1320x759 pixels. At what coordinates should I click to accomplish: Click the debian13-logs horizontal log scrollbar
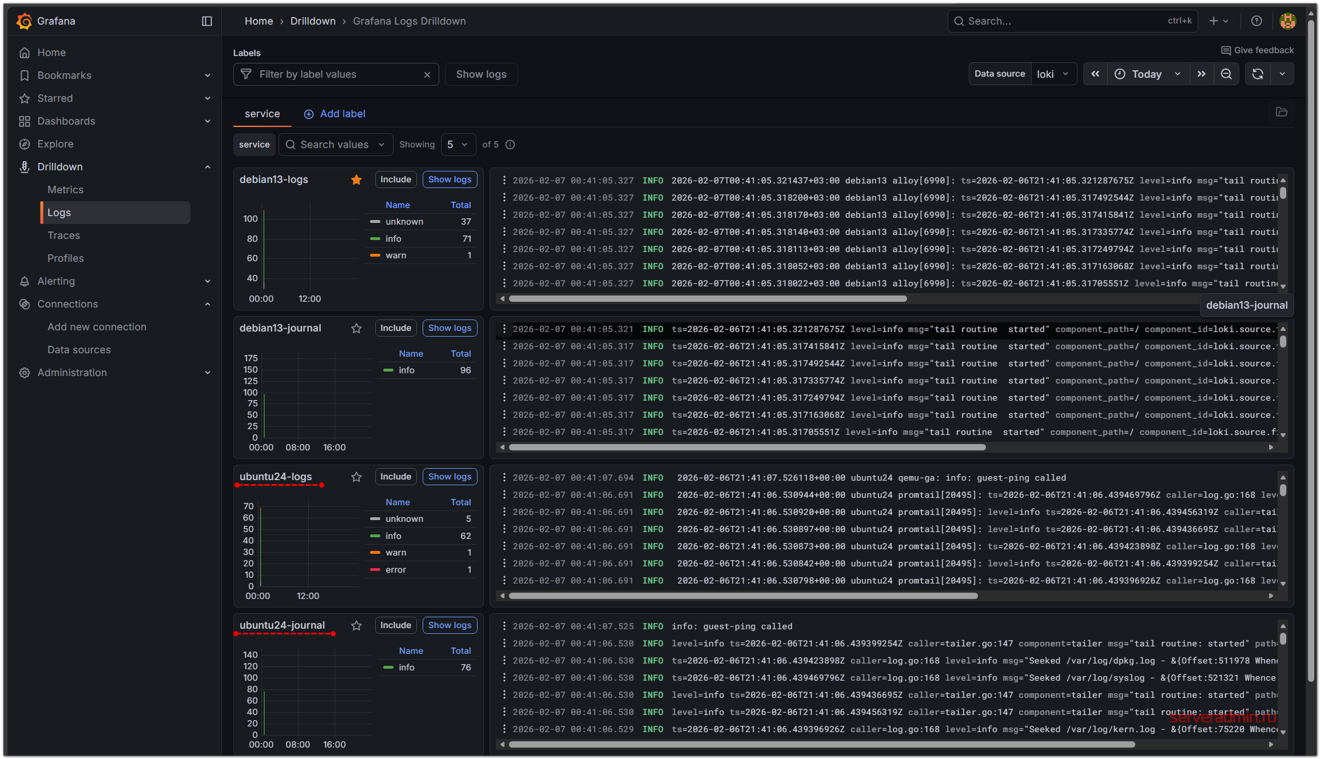click(x=707, y=299)
